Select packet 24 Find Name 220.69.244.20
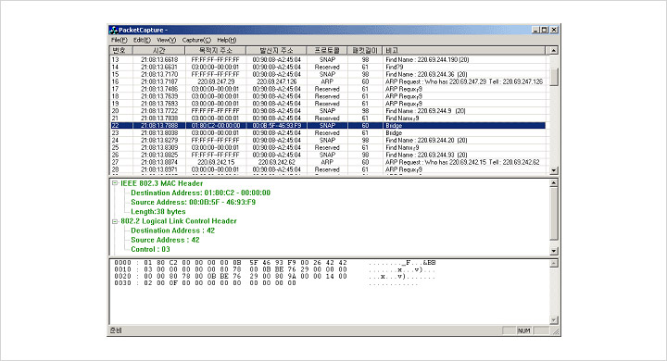The width and height of the screenshot is (667, 361). click(x=328, y=140)
